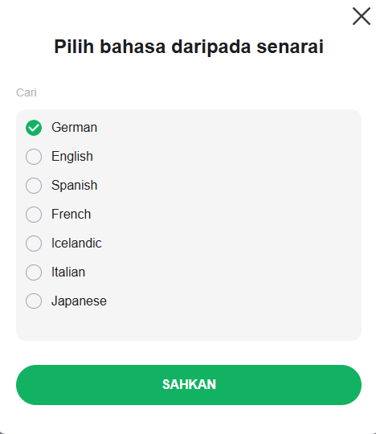Click the 'Italian' text label

click(x=68, y=272)
